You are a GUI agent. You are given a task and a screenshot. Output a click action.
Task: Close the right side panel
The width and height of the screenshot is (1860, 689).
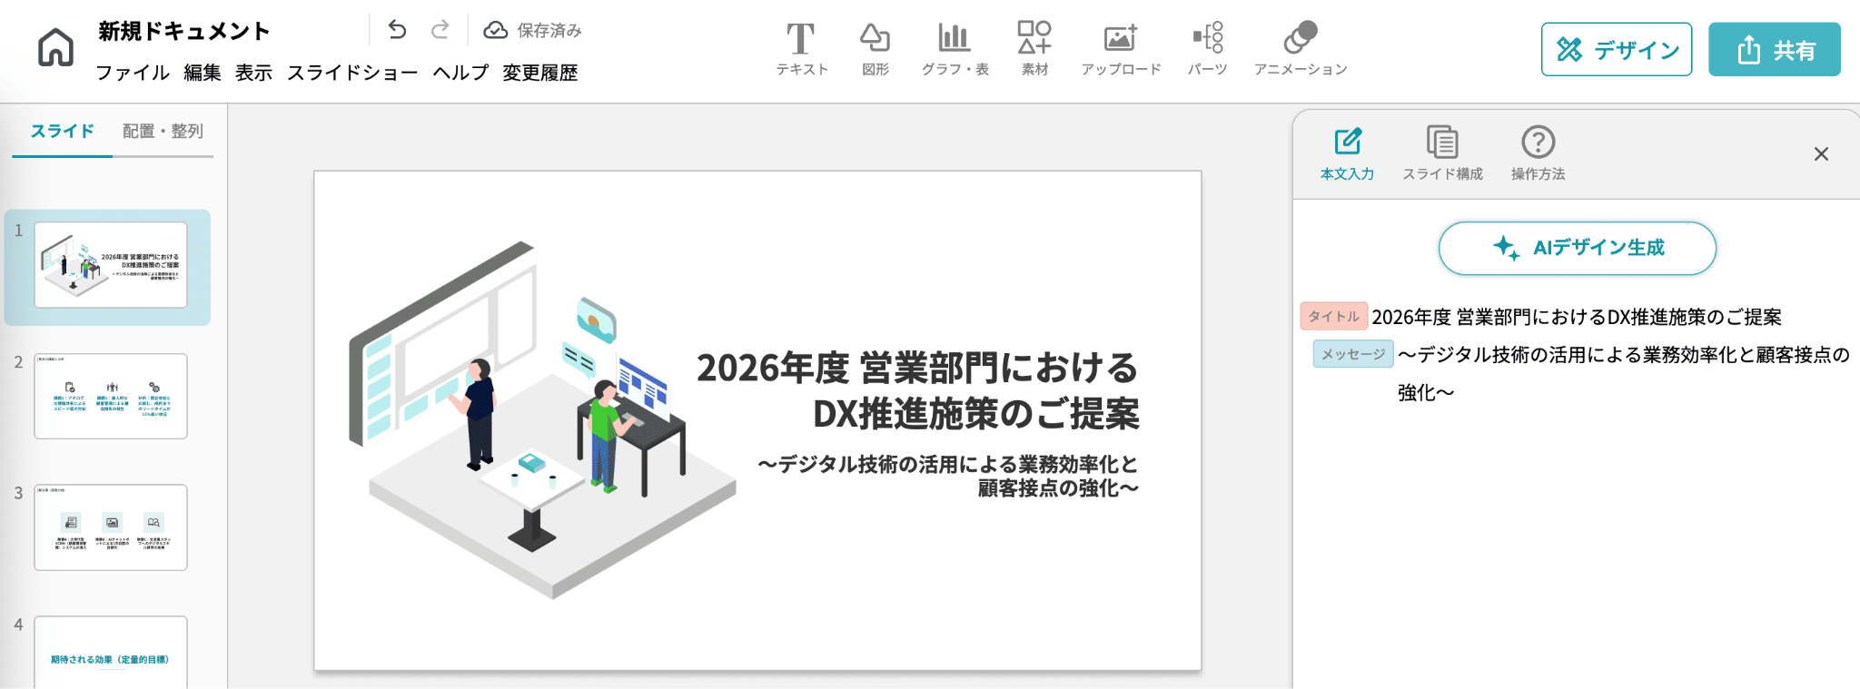coord(1821,154)
